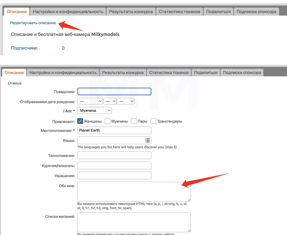Open edit form Подписки спонсора tab
Viewport: 287px width, 235px height.
pos(242,73)
